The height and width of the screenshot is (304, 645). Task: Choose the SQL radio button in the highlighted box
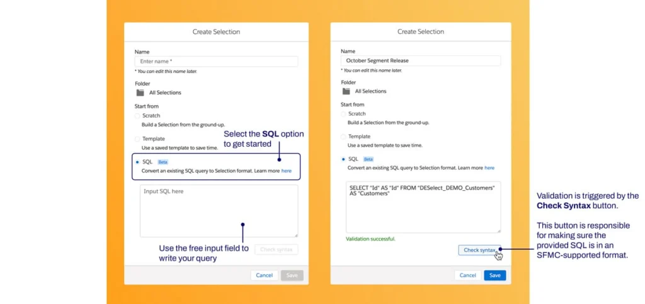pyautogui.click(x=138, y=162)
